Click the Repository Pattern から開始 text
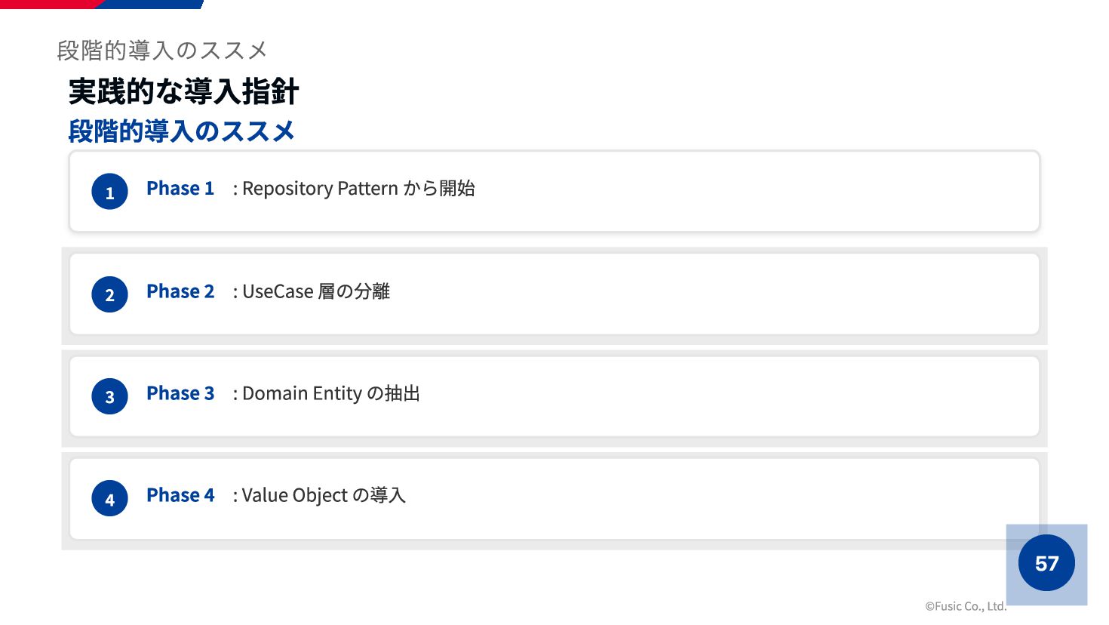Screen dimensions: 1109x625 [358, 188]
